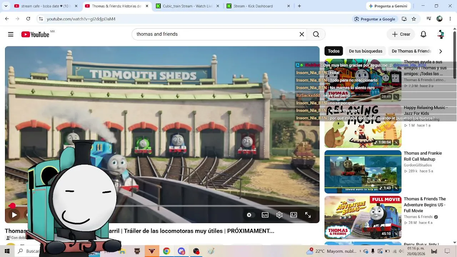Close the Kick Dashboard tab

288,6
